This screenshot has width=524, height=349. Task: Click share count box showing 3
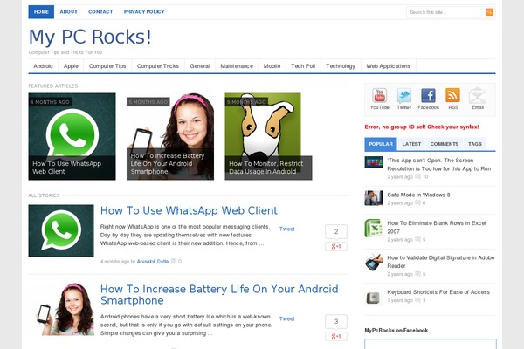tap(336, 321)
